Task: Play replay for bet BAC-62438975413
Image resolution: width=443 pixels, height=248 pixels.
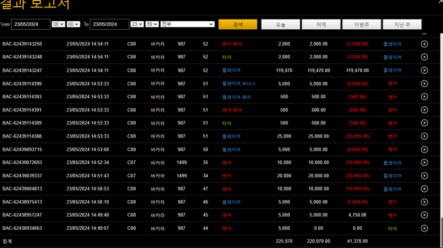Action: point(424,202)
